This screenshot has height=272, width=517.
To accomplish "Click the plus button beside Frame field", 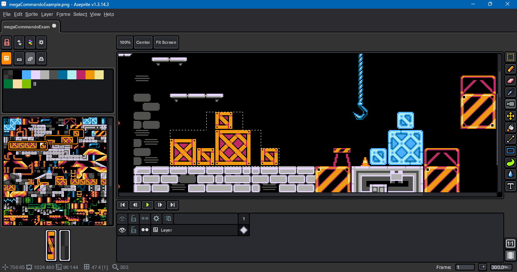I will click(483, 267).
